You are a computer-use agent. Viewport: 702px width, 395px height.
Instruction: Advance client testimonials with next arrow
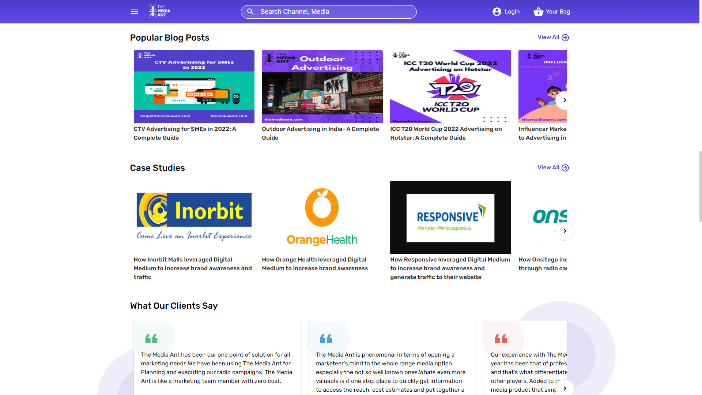tap(565, 388)
